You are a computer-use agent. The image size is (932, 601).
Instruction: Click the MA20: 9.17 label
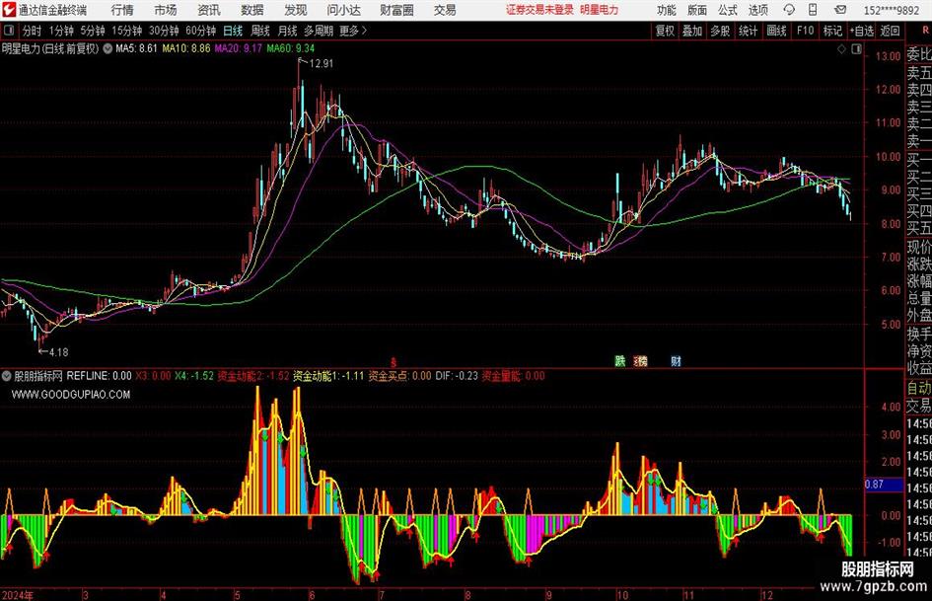point(238,48)
